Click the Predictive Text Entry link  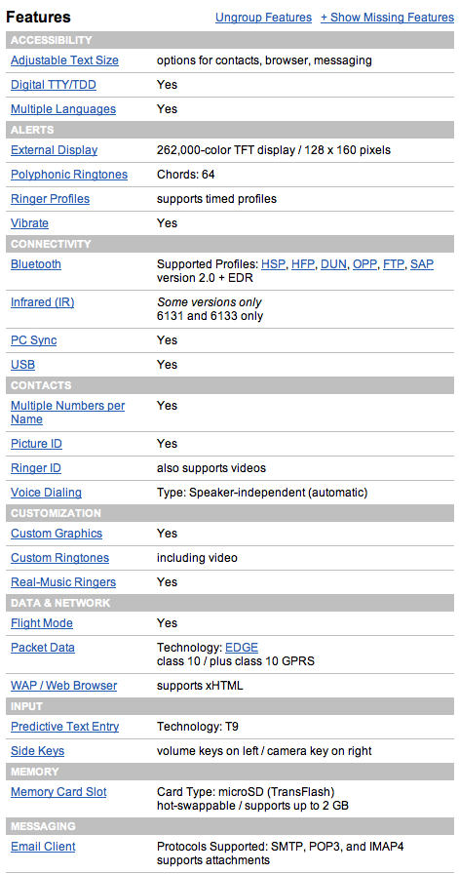[x=64, y=727]
